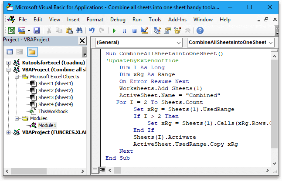Open the View menu
Image resolution: width=282 pixels, height=181 pixels.
tap(54, 20)
